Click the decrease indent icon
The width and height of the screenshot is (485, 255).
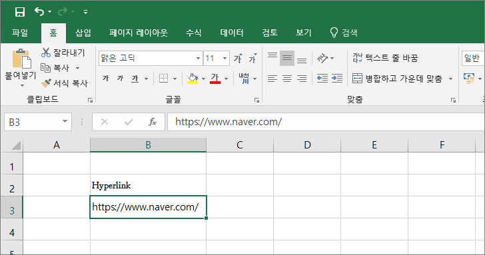click(322, 79)
